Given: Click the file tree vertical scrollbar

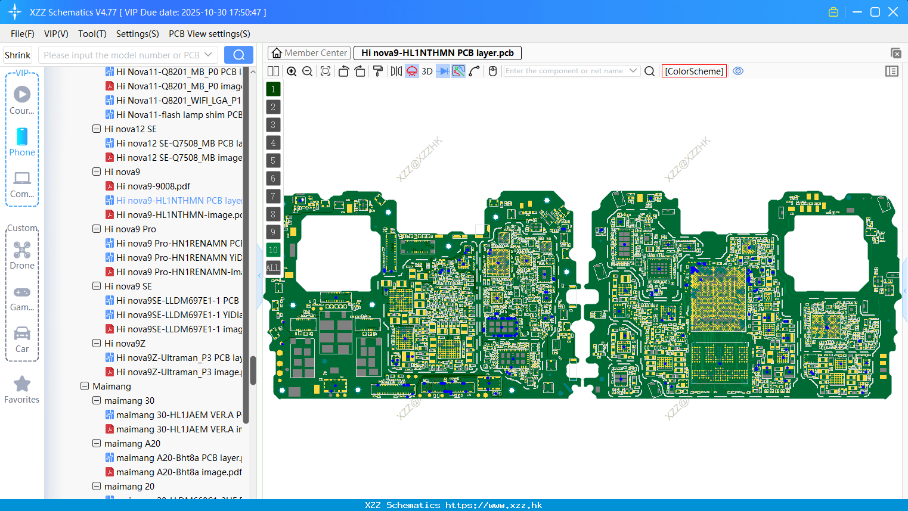Looking at the screenshot, I should point(253,370).
